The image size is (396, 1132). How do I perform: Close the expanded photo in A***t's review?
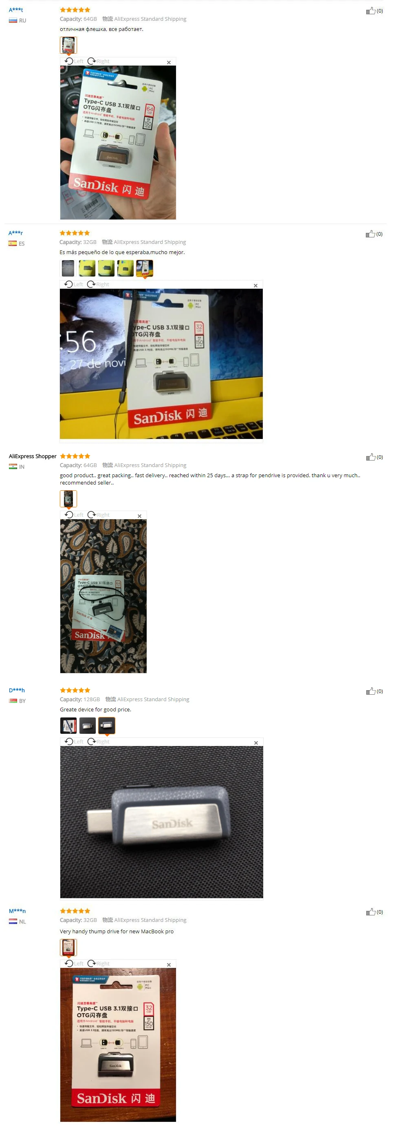(169, 62)
